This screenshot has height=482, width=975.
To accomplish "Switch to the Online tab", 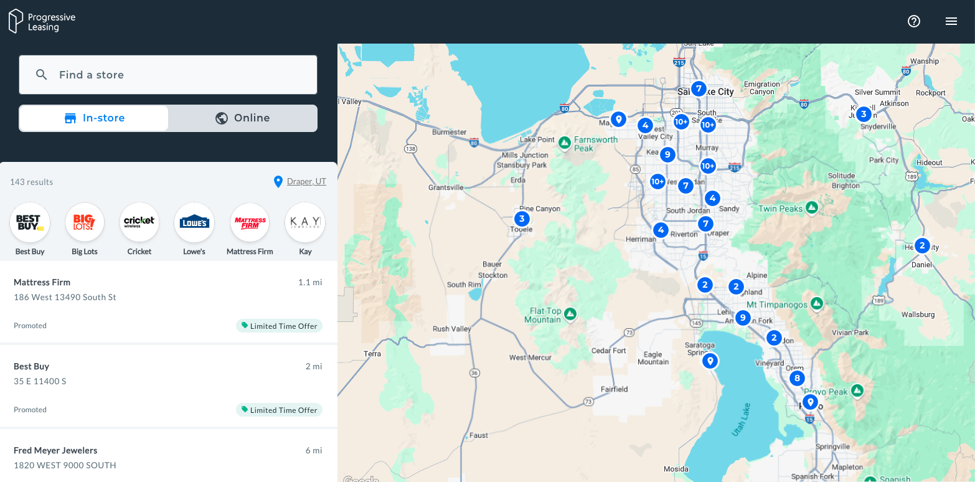I will 243,118.
